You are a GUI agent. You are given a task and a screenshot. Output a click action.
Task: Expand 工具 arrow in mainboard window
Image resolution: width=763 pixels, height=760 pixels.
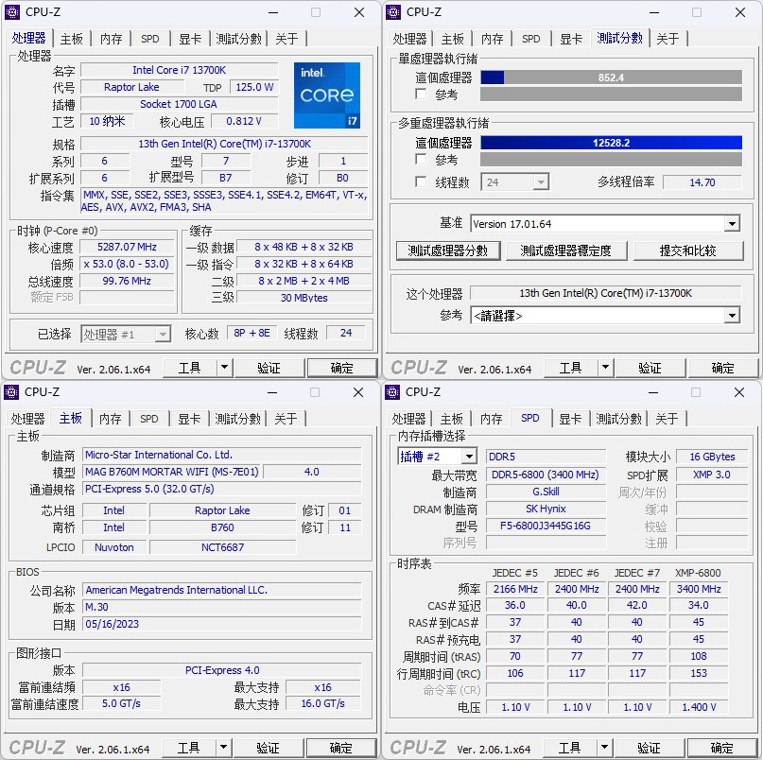click(223, 748)
